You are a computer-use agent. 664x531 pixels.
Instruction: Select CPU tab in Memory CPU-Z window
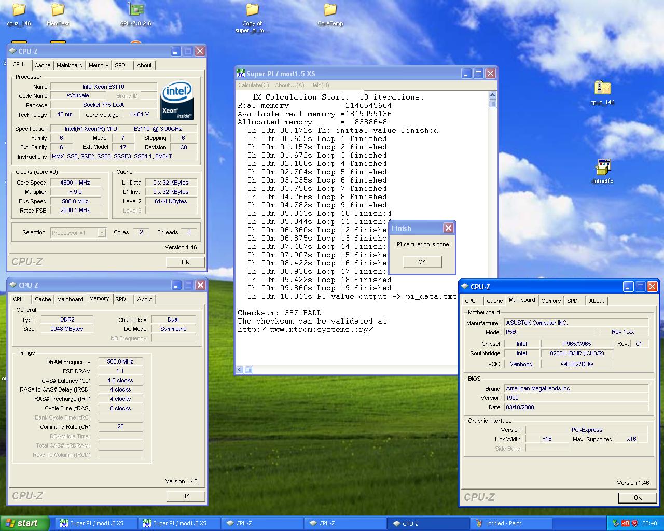pos(19,299)
